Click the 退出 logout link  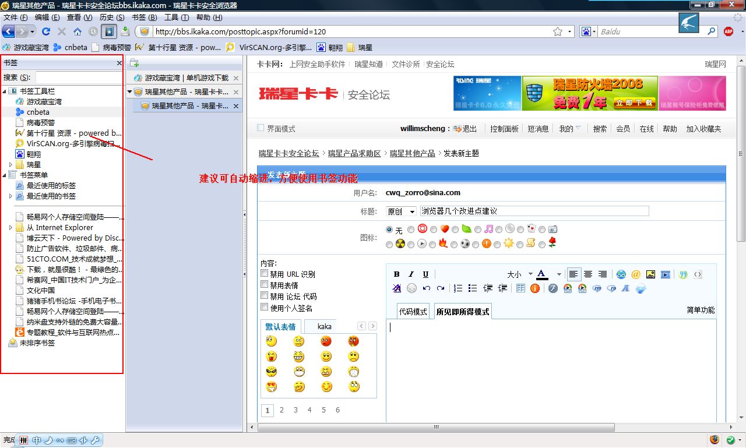click(469, 129)
